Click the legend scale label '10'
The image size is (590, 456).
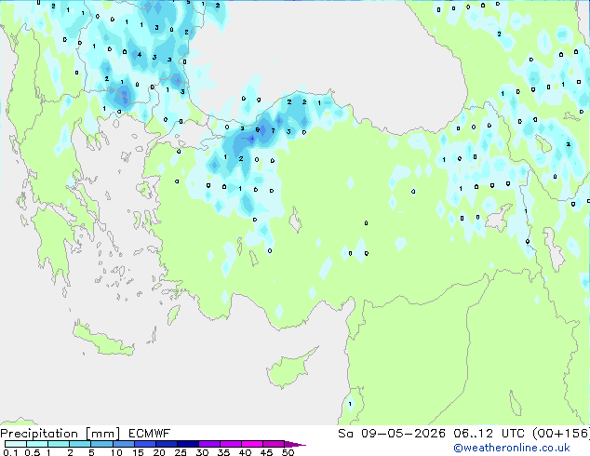(116, 452)
